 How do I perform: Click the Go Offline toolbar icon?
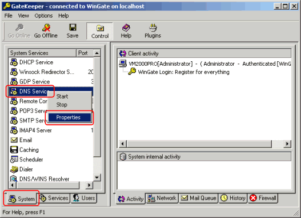[x=46, y=28]
